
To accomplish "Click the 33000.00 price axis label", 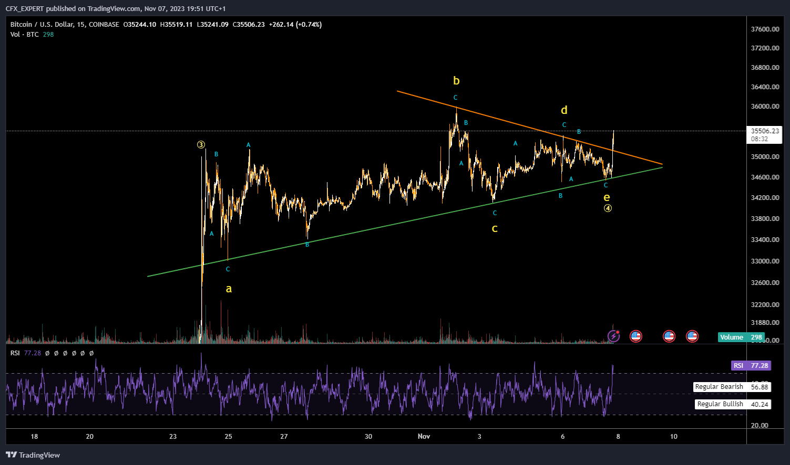I will pyautogui.click(x=765, y=261).
